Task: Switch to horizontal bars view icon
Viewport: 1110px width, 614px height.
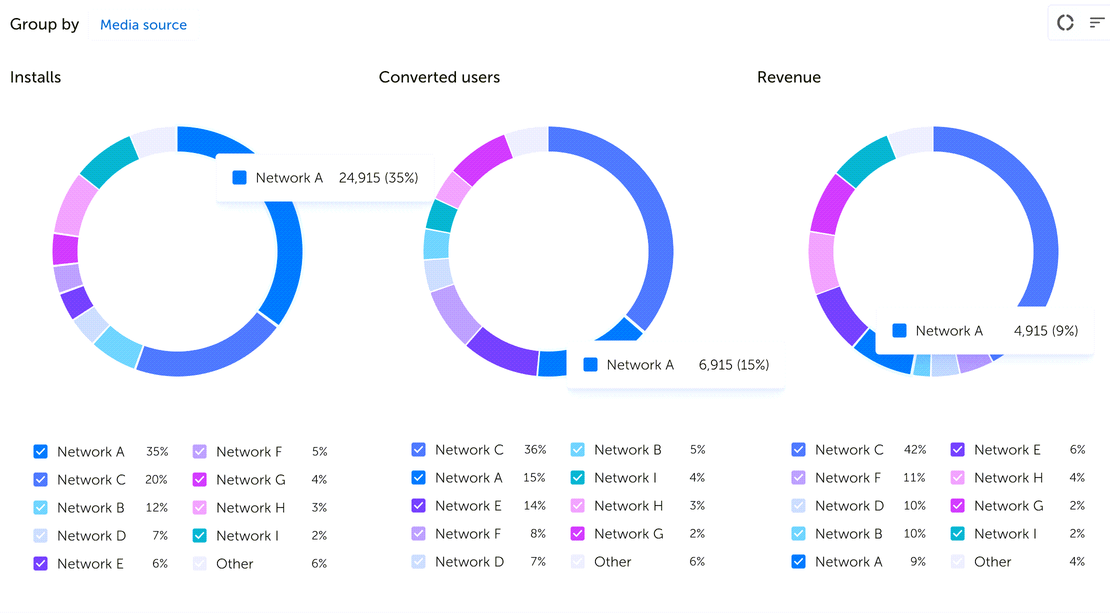Action: coord(1096,22)
